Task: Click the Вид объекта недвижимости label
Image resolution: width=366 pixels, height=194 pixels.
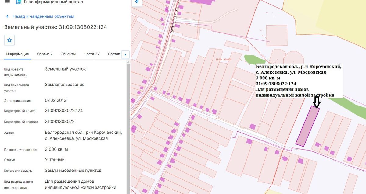Action: [16, 72]
